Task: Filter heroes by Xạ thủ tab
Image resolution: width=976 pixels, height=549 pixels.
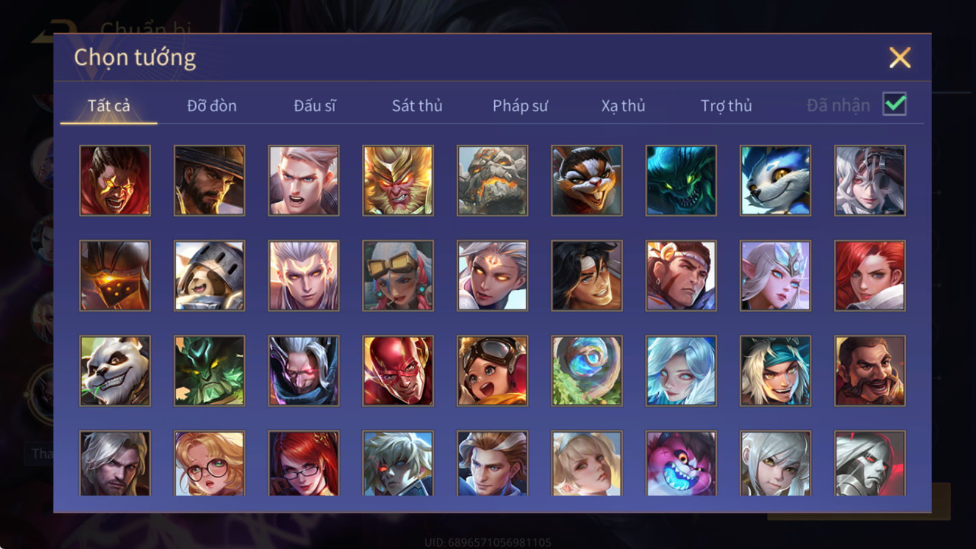Action: (x=623, y=106)
